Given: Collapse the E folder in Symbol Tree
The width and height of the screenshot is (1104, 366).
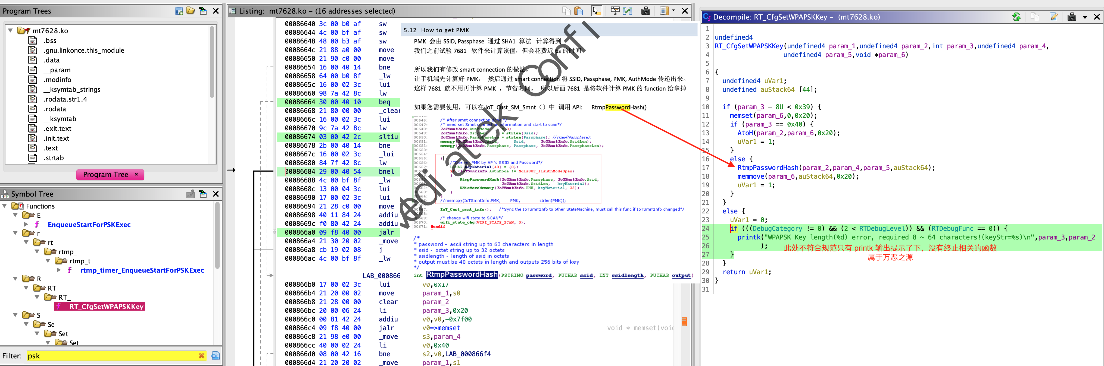Looking at the screenshot, I should point(15,215).
